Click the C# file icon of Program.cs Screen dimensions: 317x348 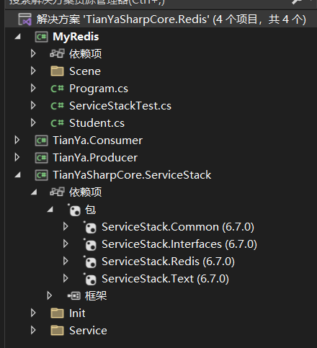coord(57,89)
